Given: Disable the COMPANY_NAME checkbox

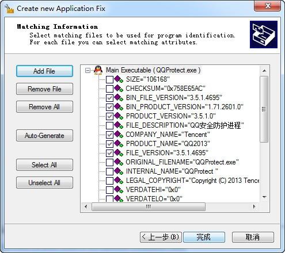Looking at the screenshot, I should pyautogui.click(x=109, y=135).
